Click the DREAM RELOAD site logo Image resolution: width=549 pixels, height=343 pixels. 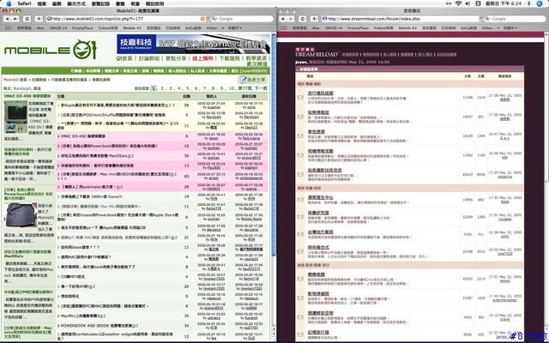coord(317,54)
